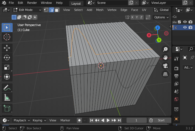Activate the Move tool
Viewport: 195px width, 131px height.
pos(7,48)
